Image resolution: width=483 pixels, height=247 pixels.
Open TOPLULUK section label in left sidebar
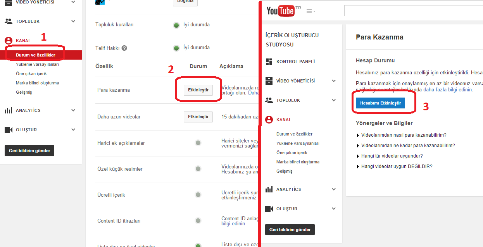pos(28,21)
